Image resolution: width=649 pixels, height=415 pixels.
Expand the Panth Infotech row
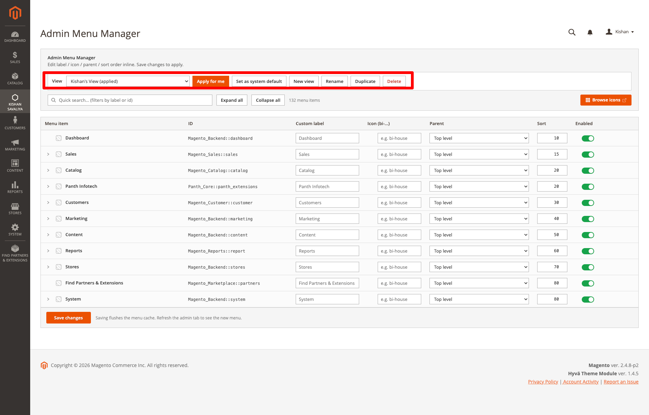[x=48, y=186]
